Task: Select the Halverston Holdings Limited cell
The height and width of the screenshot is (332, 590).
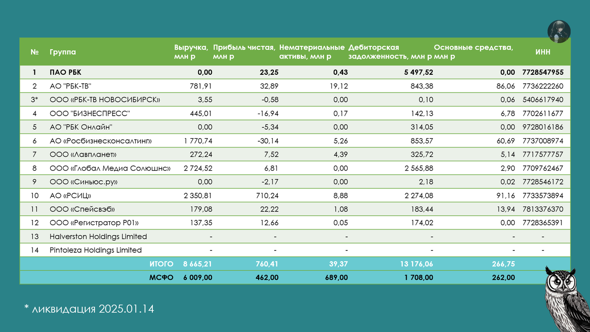Action: pyautogui.click(x=98, y=237)
